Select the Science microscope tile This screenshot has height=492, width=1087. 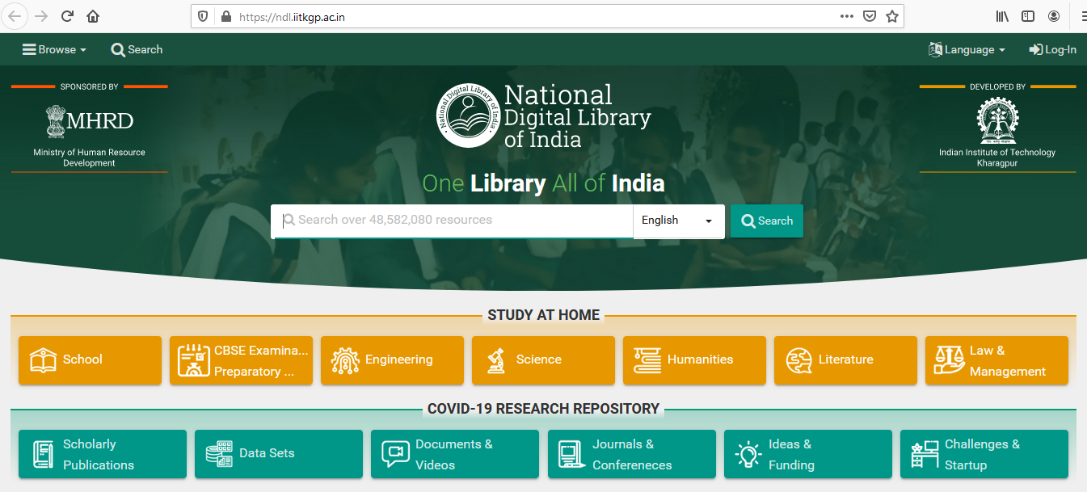coord(543,360)
